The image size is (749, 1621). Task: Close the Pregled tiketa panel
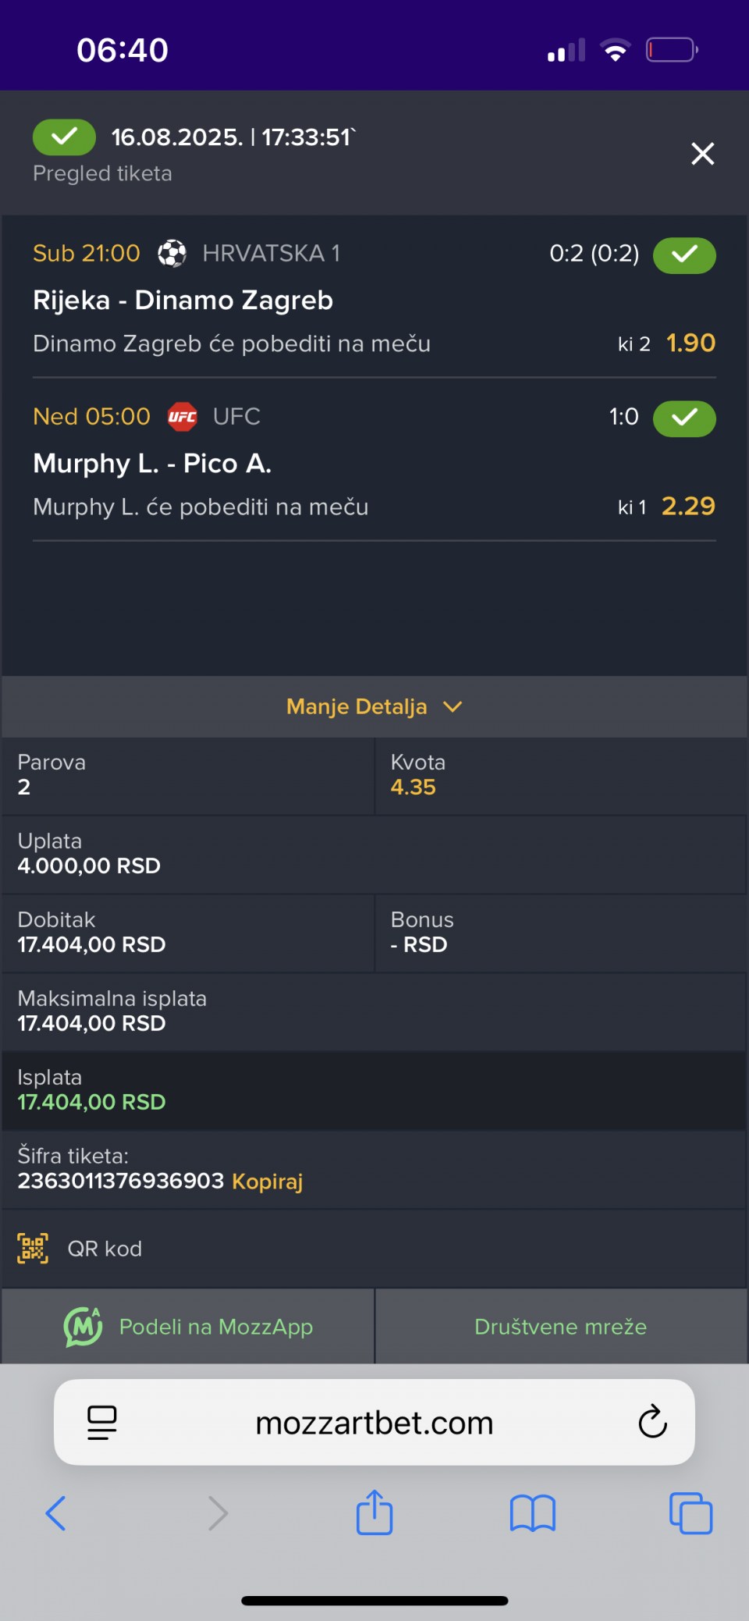(703, 154)
